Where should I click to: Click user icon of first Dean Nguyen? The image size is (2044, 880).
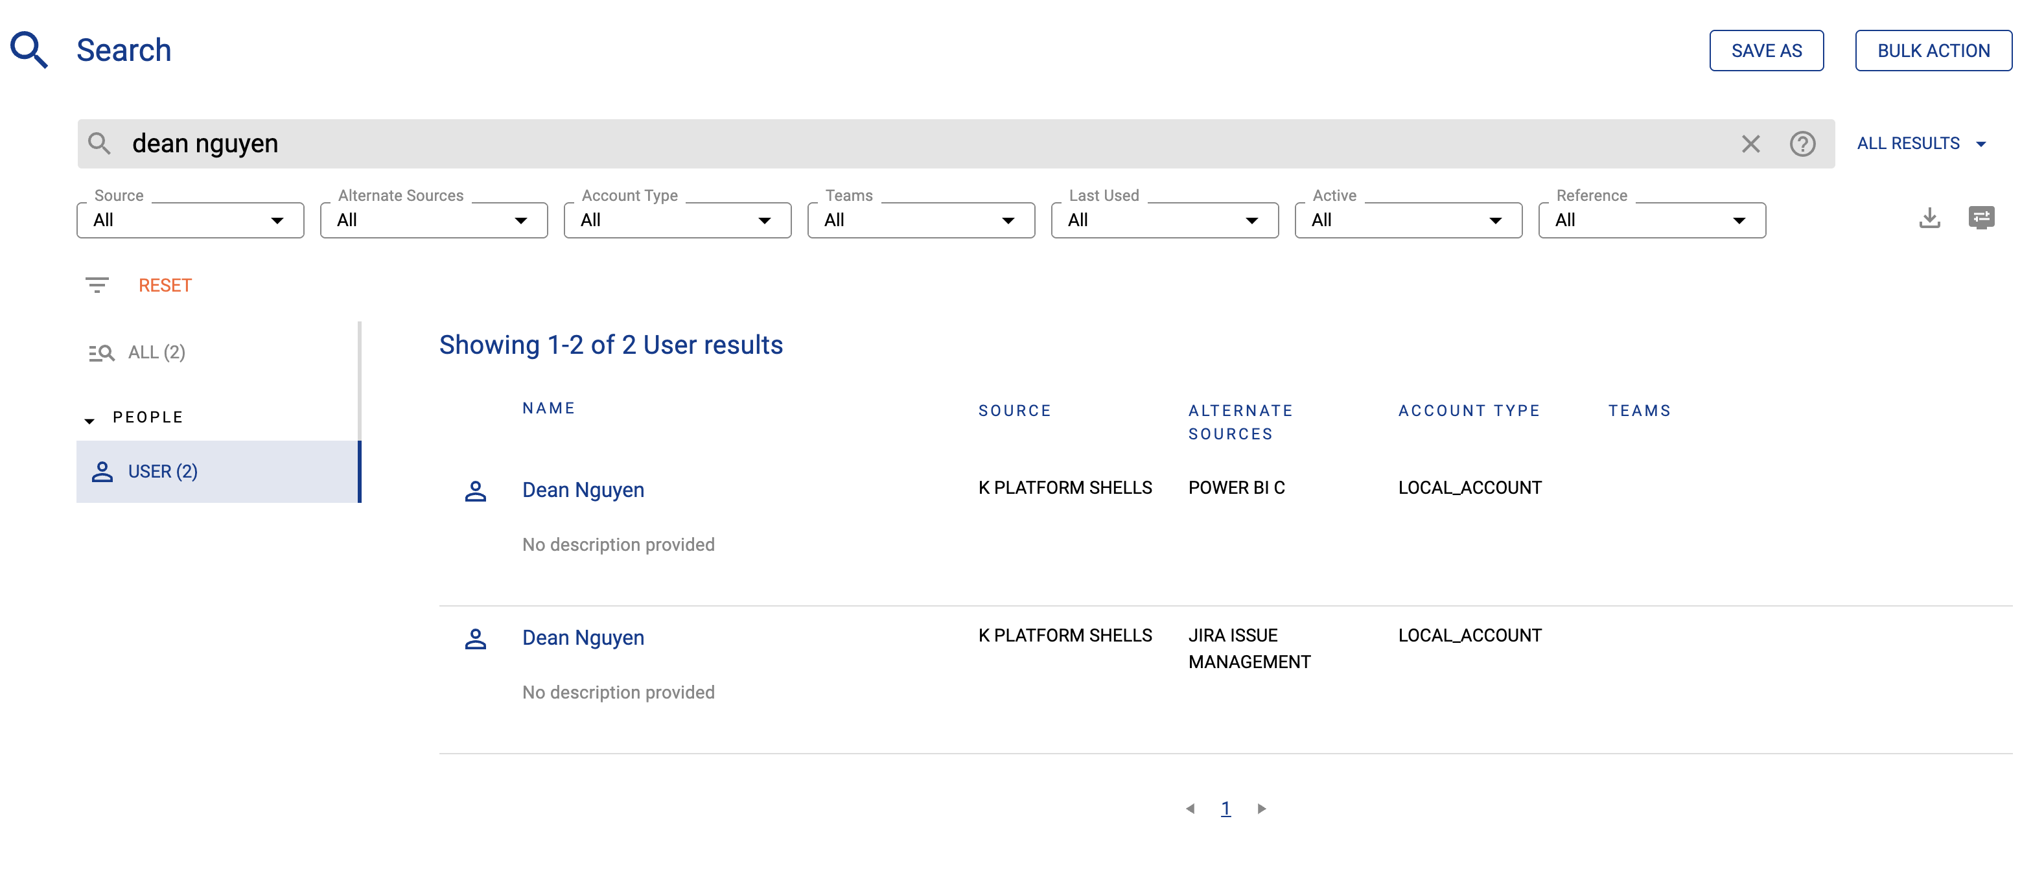pos(475,491)
